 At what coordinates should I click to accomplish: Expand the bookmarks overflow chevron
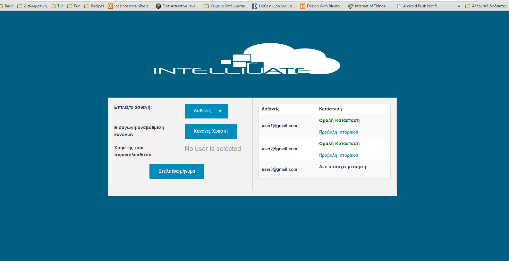click(459, 6)
